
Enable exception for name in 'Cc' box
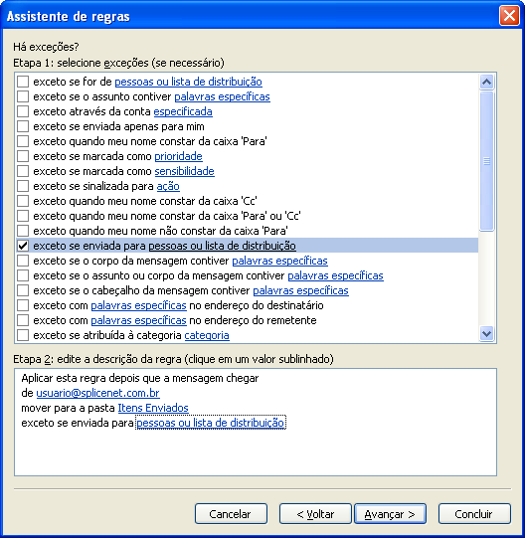coord(23,201)
